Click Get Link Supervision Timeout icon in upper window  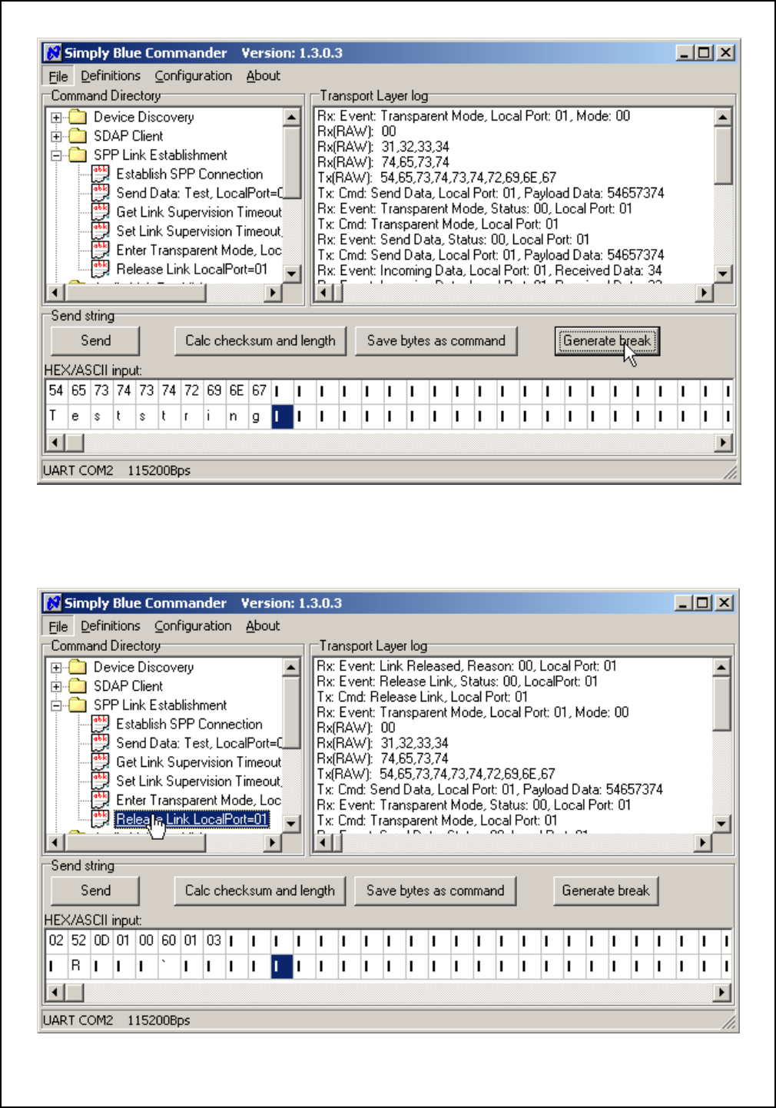pyautogui.click(x=100, y=212)
